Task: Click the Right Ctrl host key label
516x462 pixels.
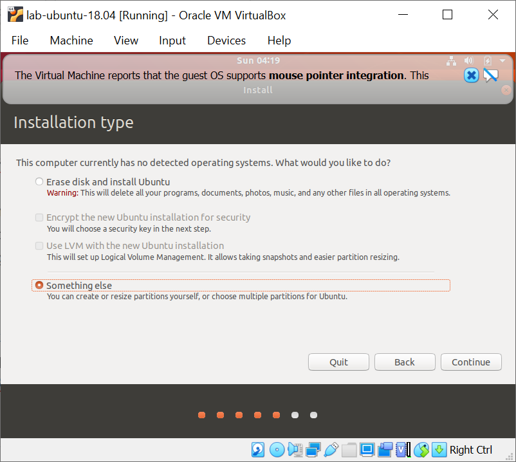Action: (x=471, y=450)
